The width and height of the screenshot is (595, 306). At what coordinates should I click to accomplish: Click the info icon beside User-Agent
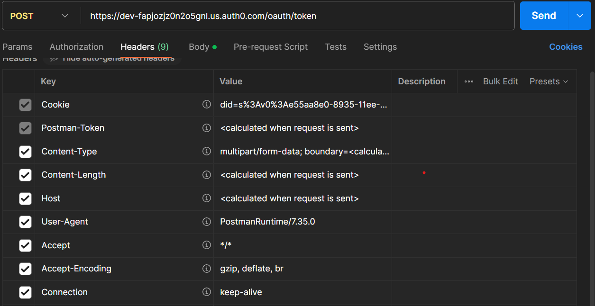coord(206,221)
